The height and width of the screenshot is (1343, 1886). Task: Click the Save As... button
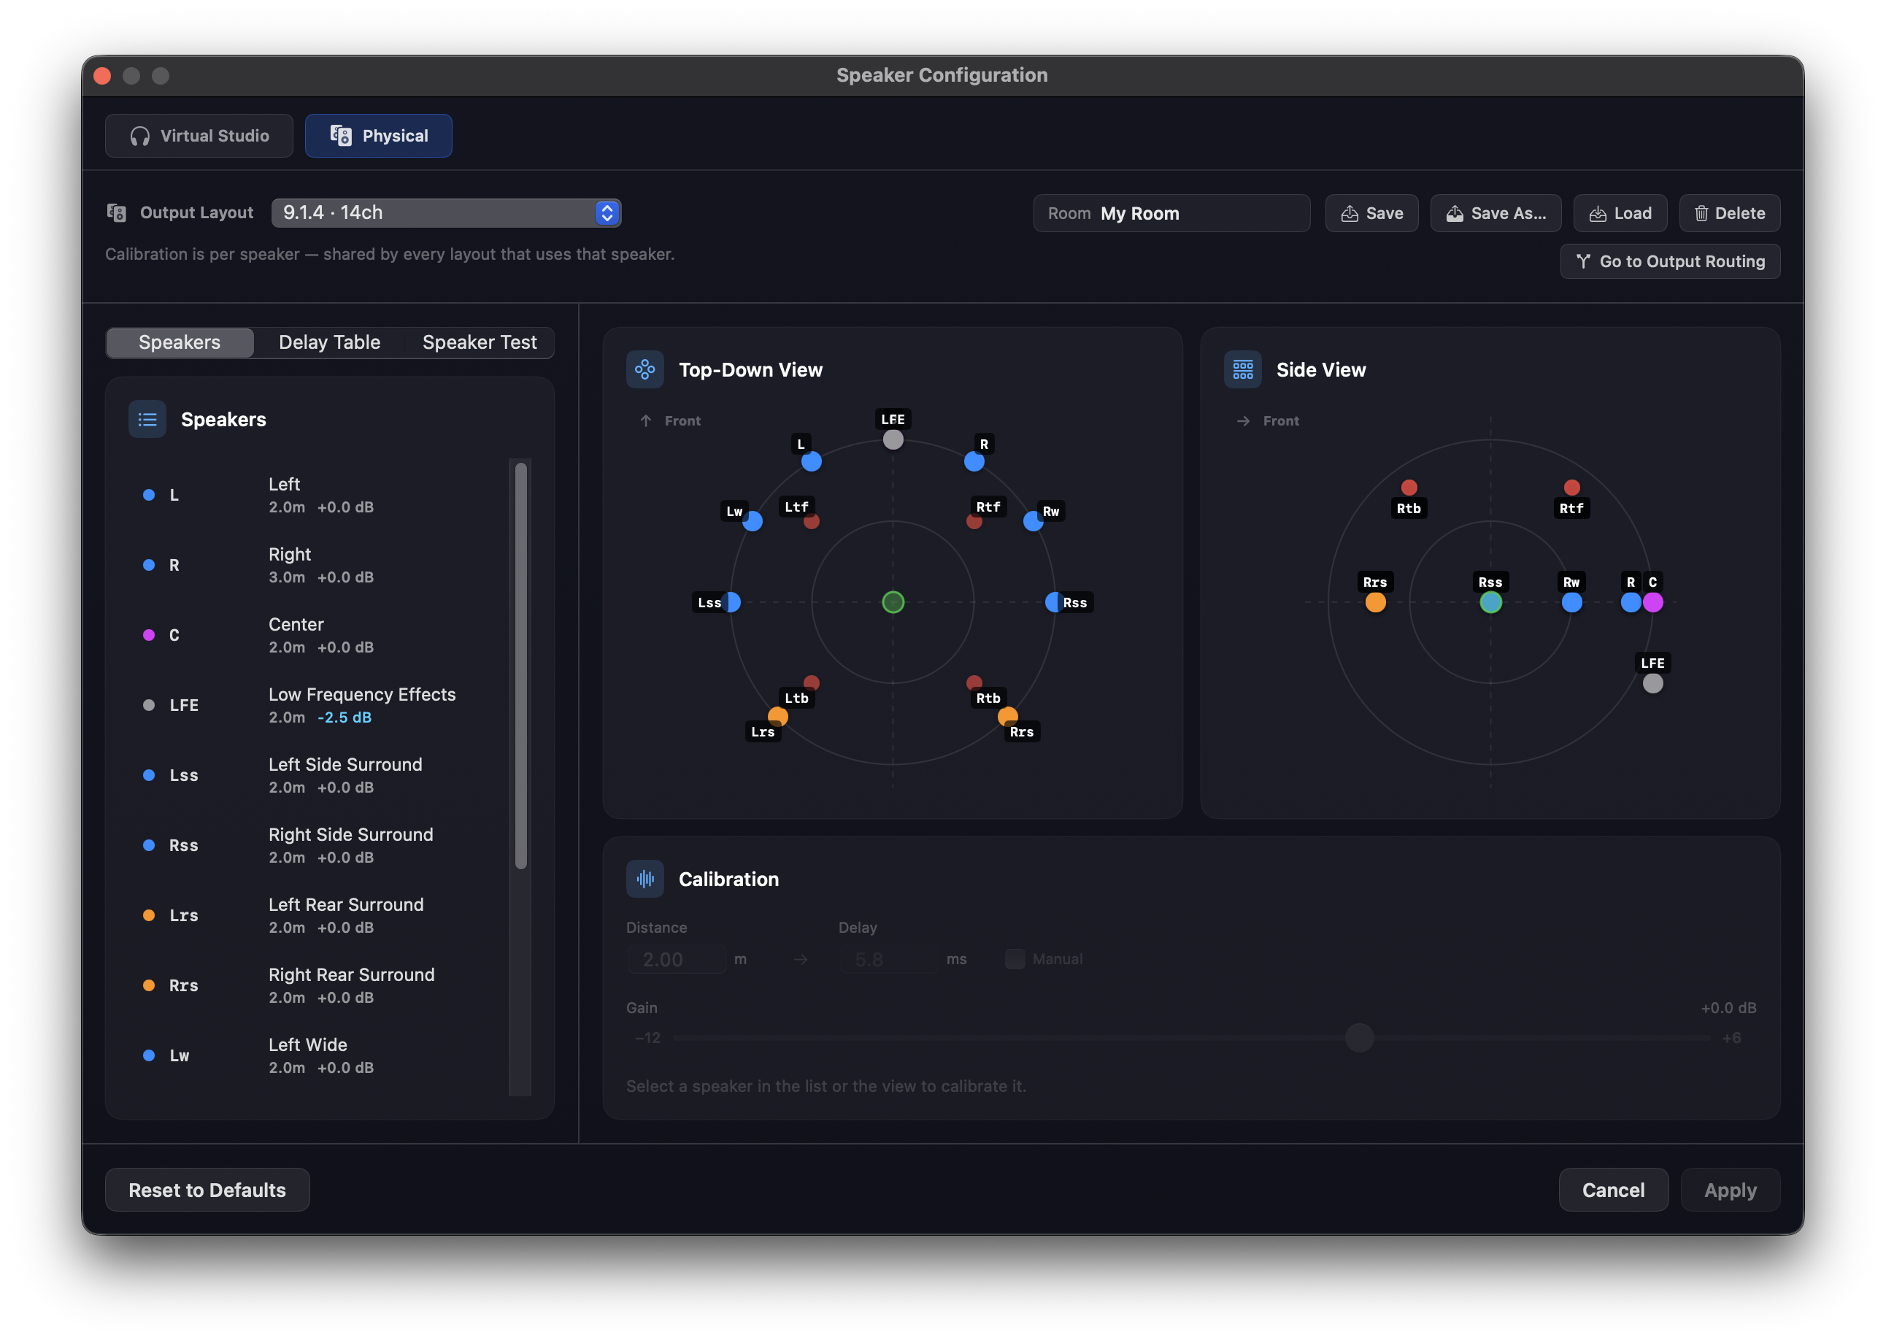pos(1495,213)
